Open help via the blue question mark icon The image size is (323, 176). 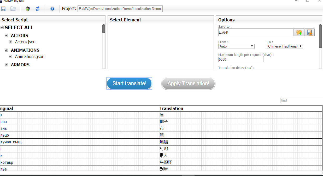52,9
